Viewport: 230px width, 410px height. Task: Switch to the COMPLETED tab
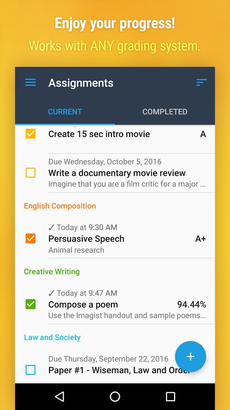click(165, 112)
